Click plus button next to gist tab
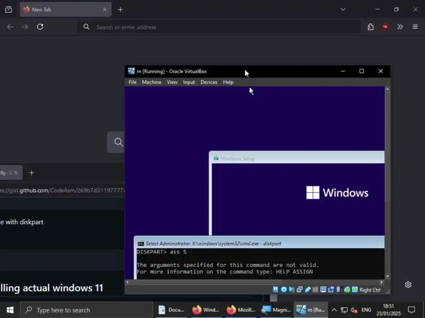This screenshot has width=425, height=318. (x=32, y=173)
